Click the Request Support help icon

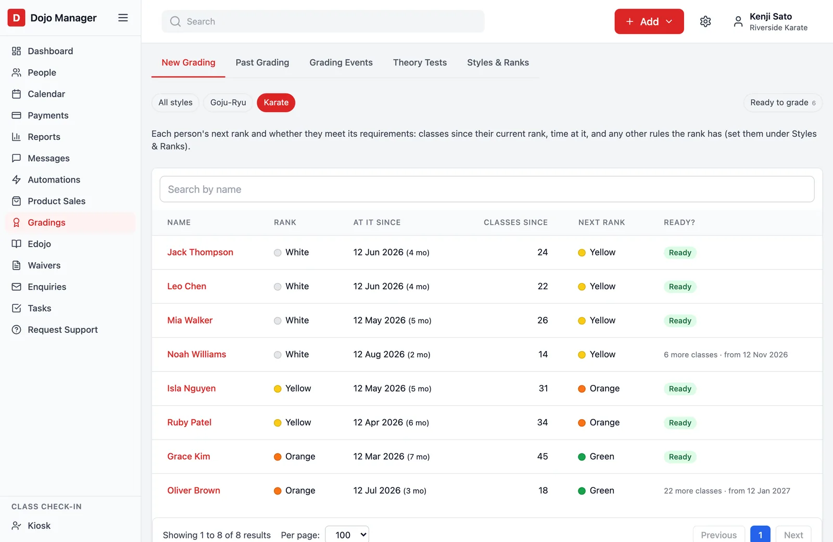tap(17, 330)
